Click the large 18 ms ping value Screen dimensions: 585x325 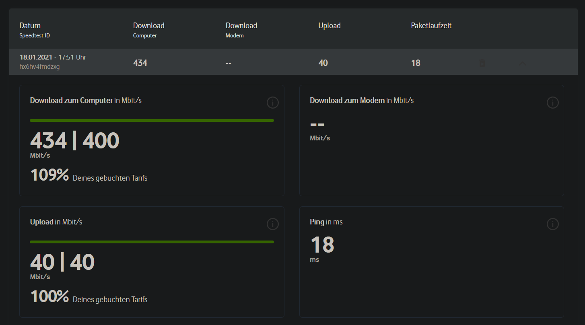tap(322, 245)
